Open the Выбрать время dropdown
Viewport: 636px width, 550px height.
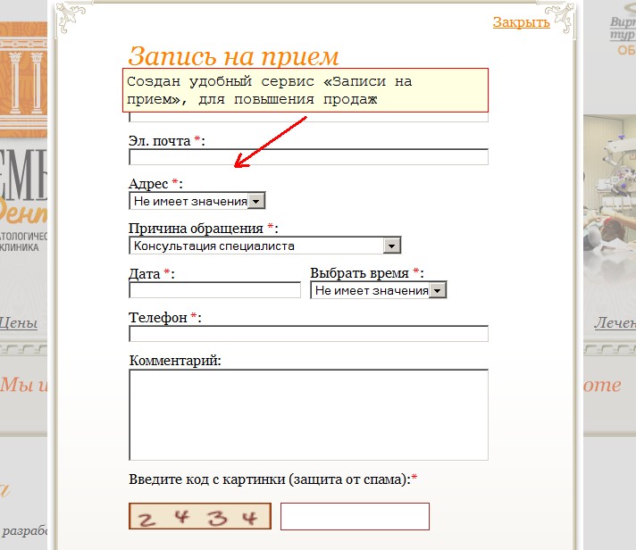pos(379,290)
